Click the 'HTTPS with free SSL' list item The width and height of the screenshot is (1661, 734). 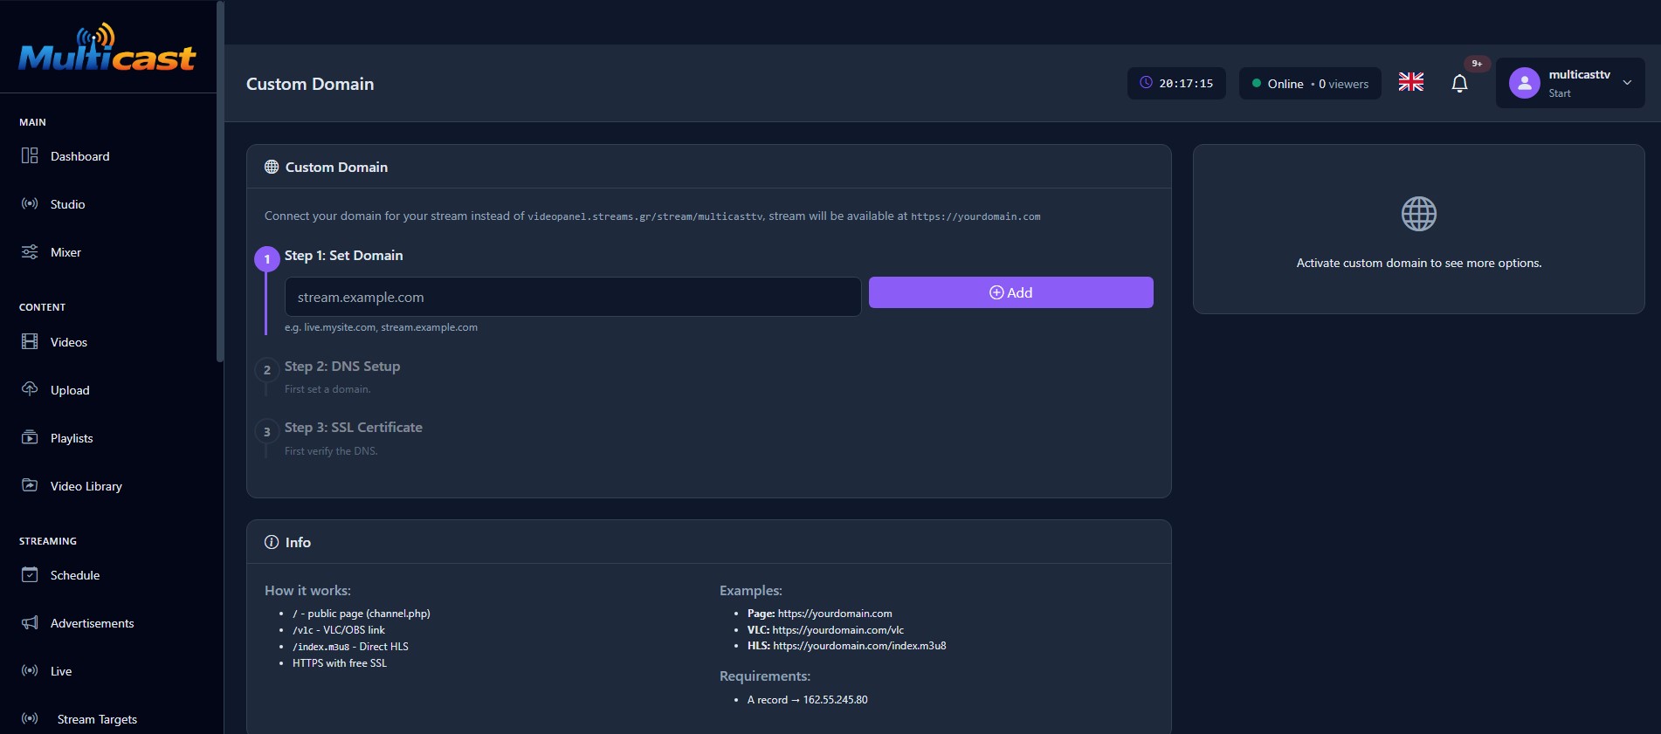[340, 663]
